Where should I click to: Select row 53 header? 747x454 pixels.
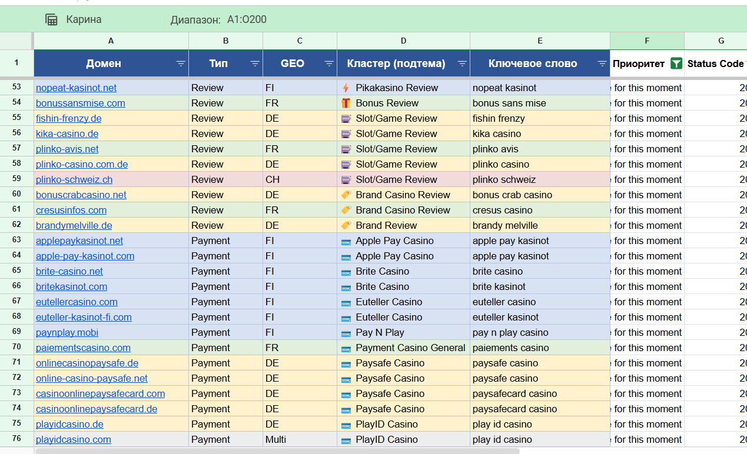click(x=16, y=87)
